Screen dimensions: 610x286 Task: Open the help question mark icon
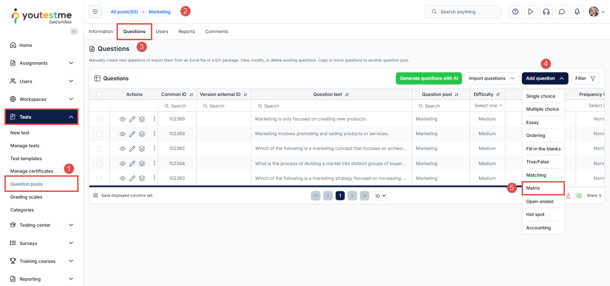click(x=515, y=12)
